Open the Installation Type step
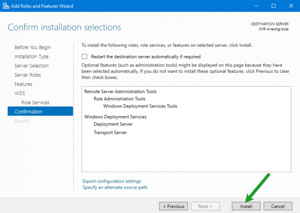The height and width of the screenshot is (213, 300). pyautogui.click(x=32, y=56)
